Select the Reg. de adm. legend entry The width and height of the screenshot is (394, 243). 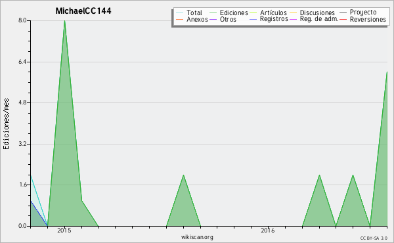coord(319,19)
